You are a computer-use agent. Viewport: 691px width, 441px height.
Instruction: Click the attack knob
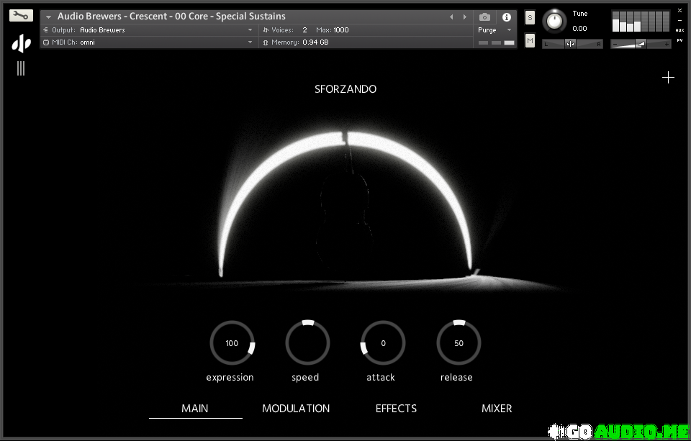pos(383,342)
